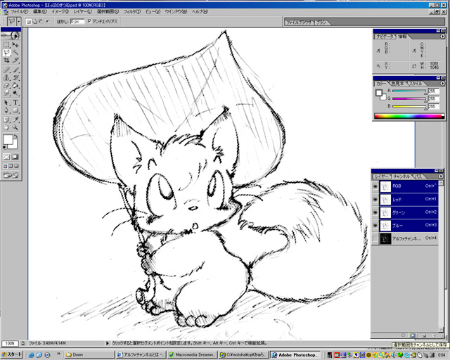Open the レイヤー (Layer) menu
This screenshot has width=450, height=360.
pyautogui.click(x=83, y=12)
